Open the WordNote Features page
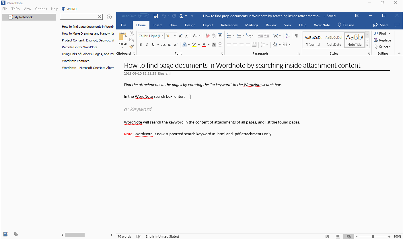403x239 pixels. point(76,61)
